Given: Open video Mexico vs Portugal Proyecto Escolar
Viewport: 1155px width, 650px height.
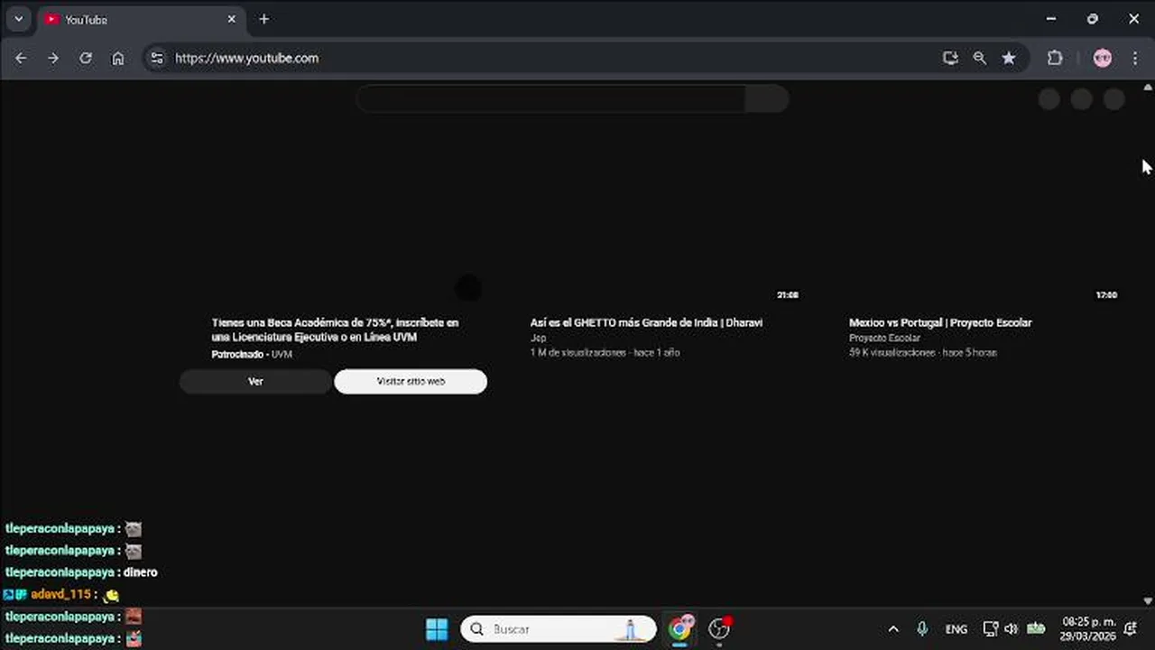Looking at the screenshot, I should 940,322.
